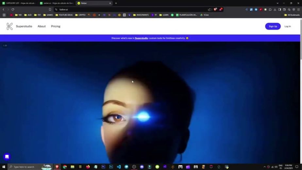This screenshot has height=170, width=302.
Task: Show hidden system tray icons
Action: 264,167
